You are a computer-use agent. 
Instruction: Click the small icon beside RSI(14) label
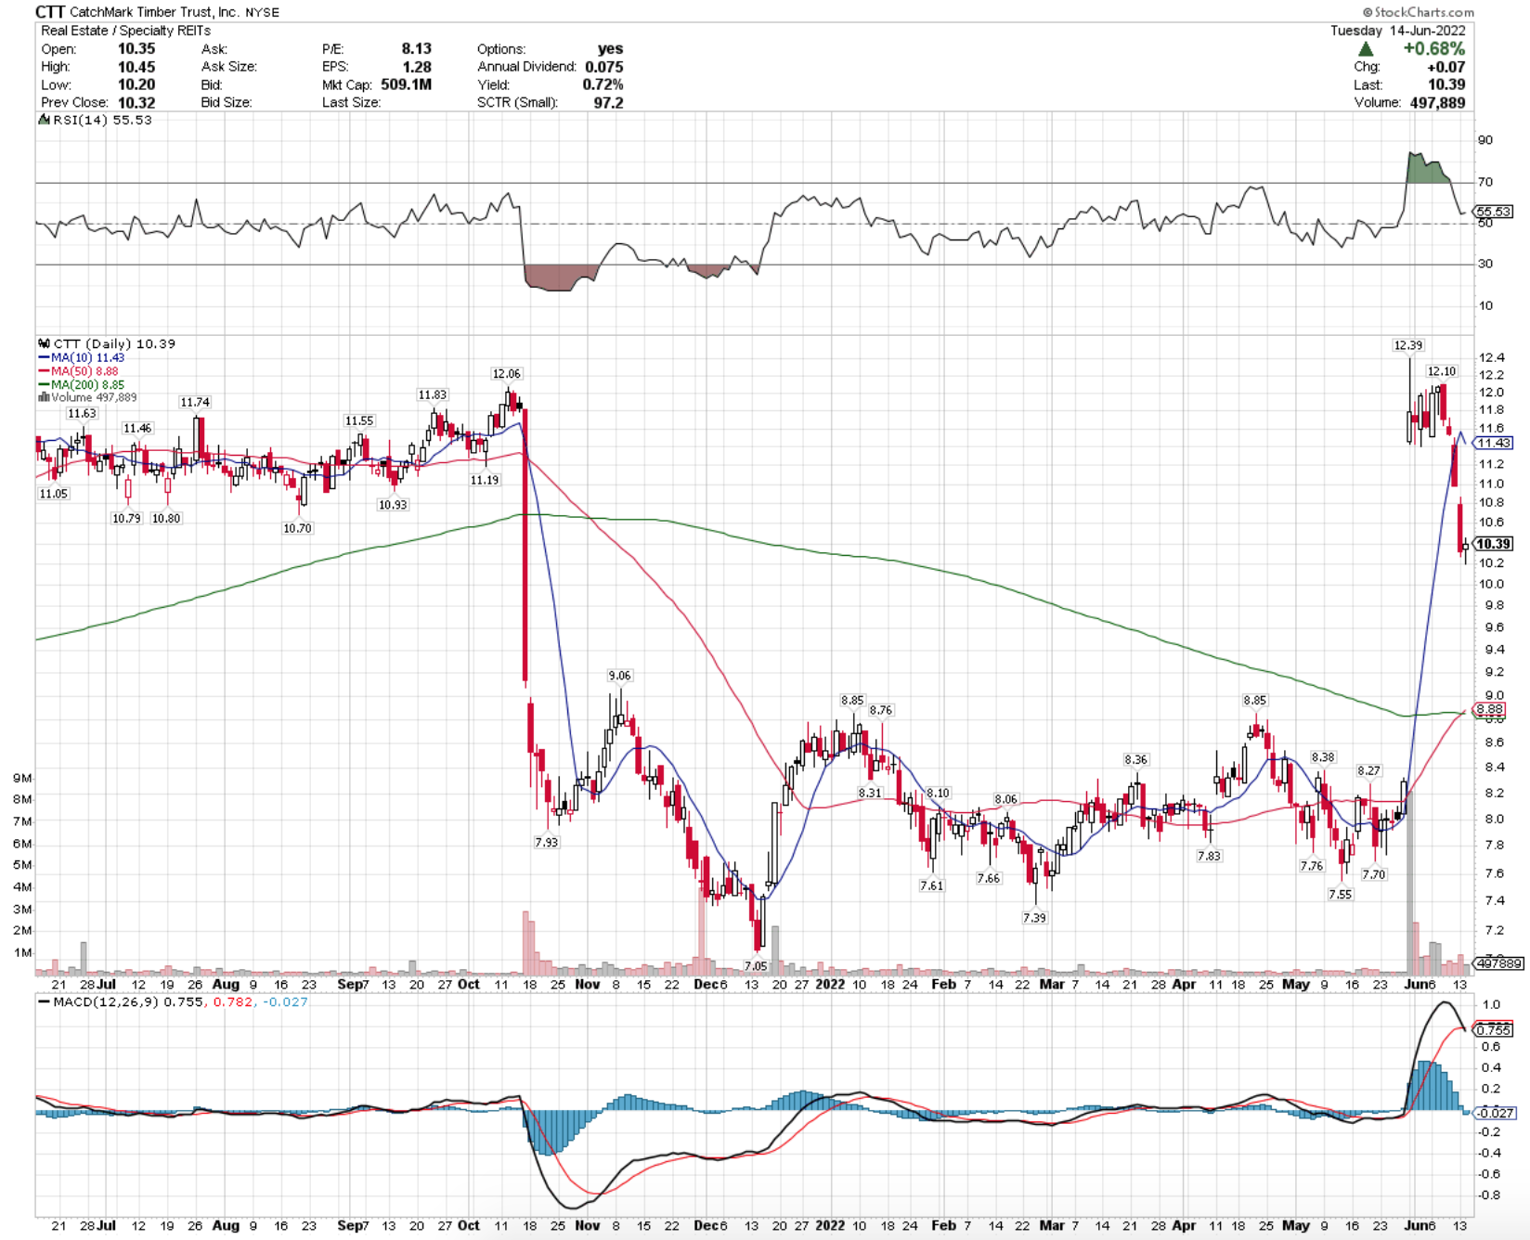point(44,120)
